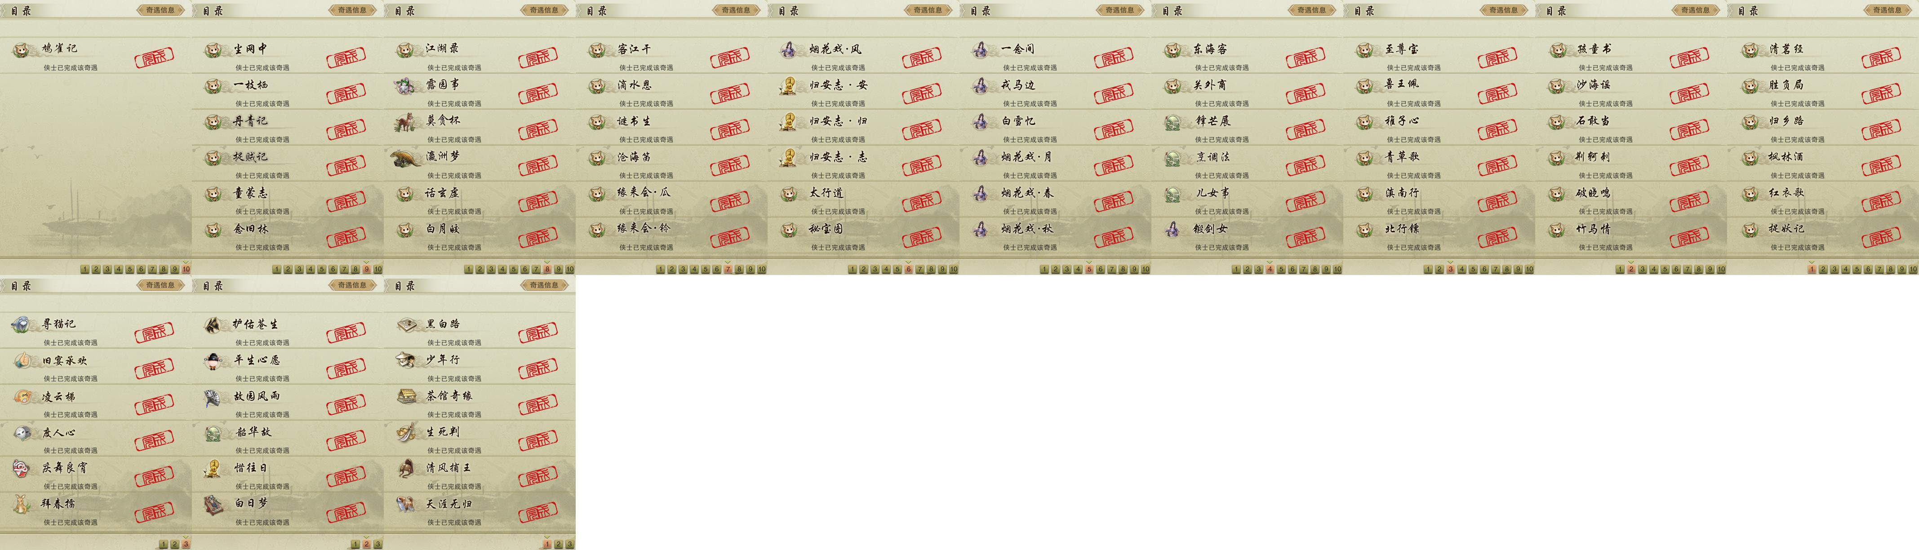Switch to page 2 below 黑白路 list
The height and width of the screenshot is (550, 1919).
[558, 544]
